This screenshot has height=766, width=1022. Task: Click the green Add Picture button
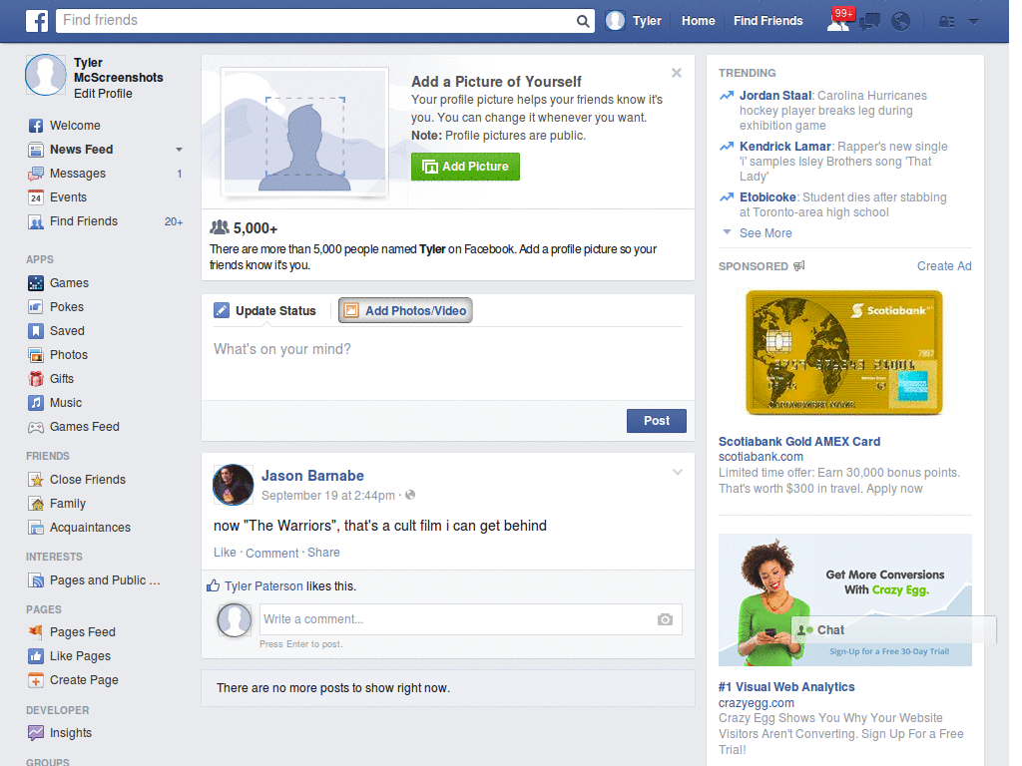pyautogui.click(x=465, y=167)
